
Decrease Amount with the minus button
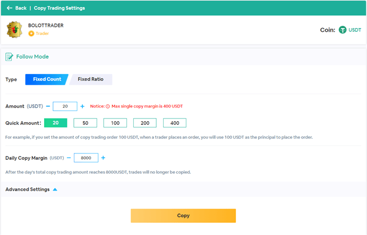(x=48, y=106)
